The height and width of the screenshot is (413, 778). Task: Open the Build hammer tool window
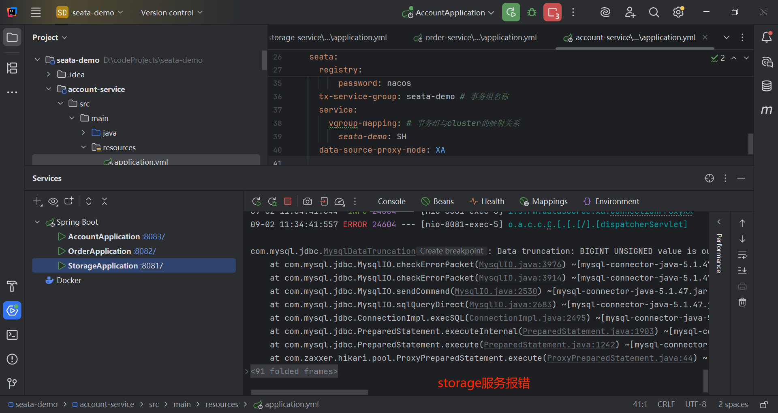[x=12, y=286]
